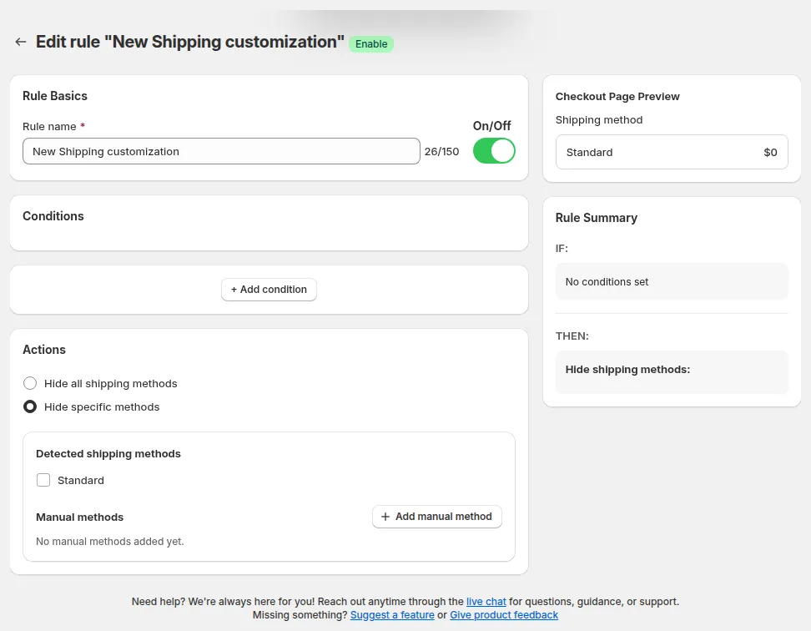Image resolution: width=811 pixels, height=631 pixels.
Task: Click the green Enable status badge
Action: tap(371, 44)
